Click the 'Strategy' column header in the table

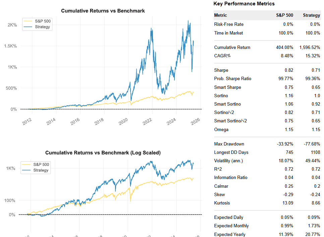311,15
